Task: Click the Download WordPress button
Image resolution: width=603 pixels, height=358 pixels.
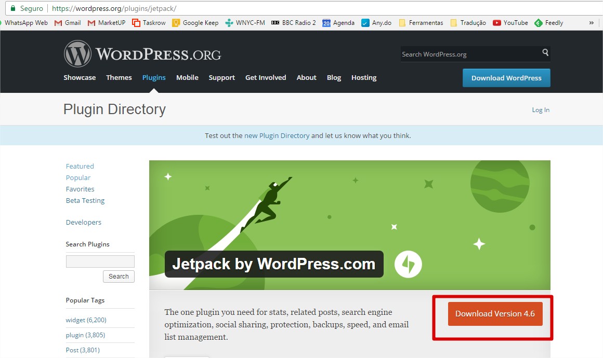Action: pos(506,78)
